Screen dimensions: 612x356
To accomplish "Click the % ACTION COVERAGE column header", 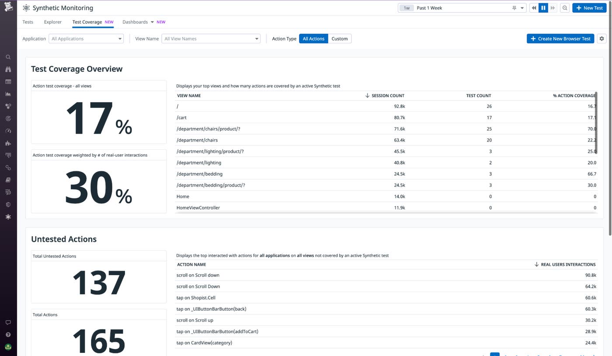I will coord(574,96).
